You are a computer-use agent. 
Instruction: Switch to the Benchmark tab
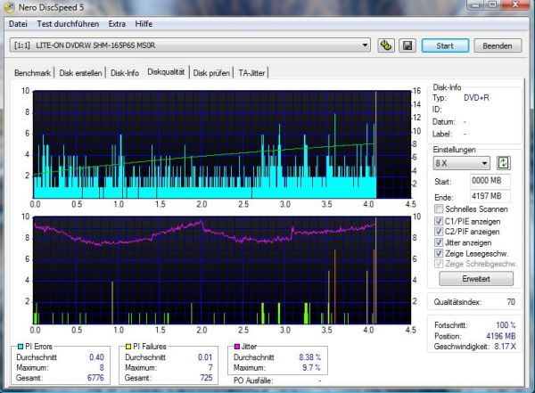tap(32, 73)
